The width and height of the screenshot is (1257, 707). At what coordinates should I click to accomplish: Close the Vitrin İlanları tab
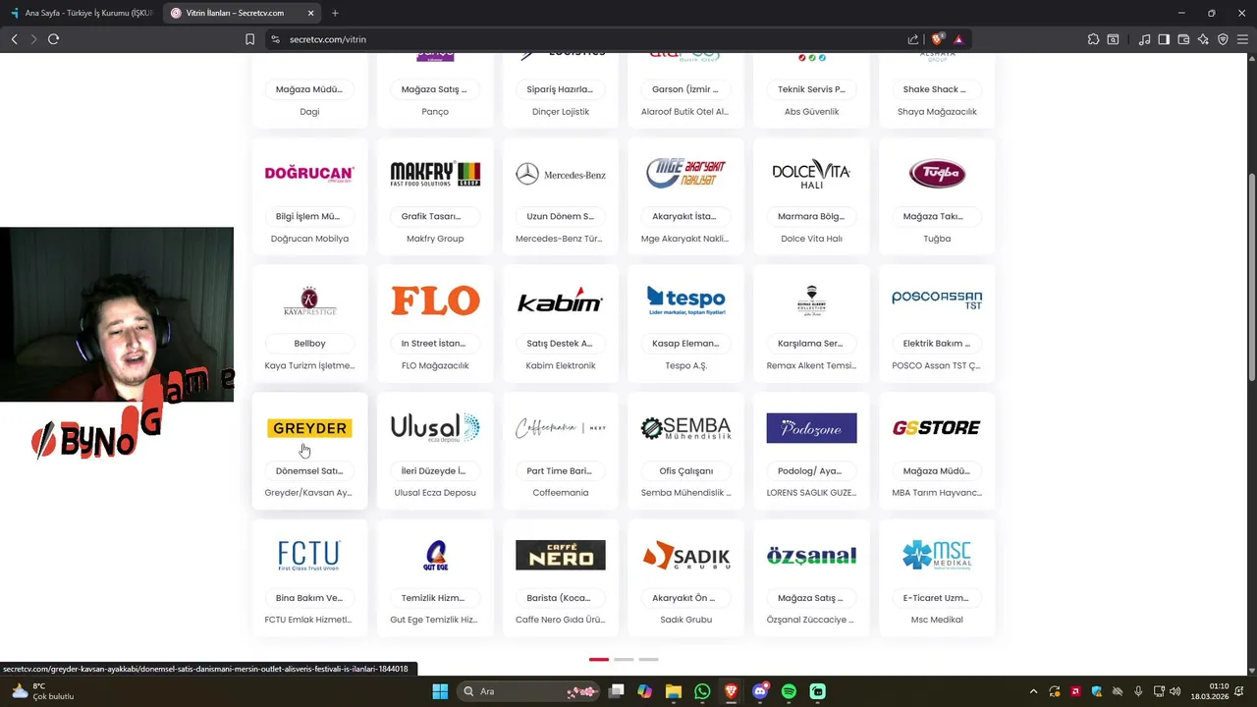[x=311, y=13]
